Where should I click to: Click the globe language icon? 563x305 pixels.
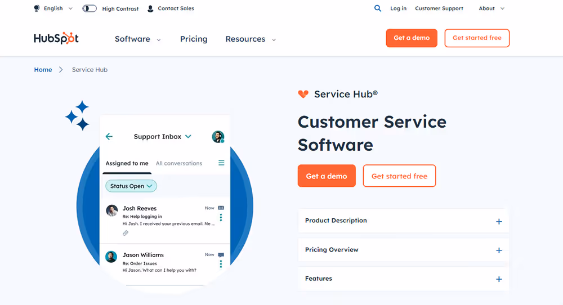click(37, 8)
